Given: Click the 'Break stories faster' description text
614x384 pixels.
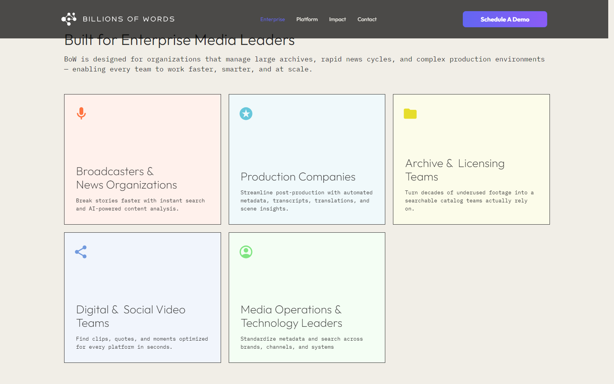Looking at the screenshot, I should click(140, 205).
